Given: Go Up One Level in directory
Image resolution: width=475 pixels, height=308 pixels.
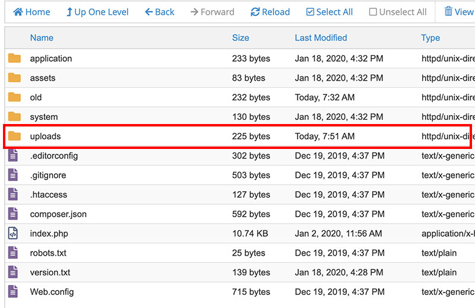Looking at the screenshot, I should (97, 12).
